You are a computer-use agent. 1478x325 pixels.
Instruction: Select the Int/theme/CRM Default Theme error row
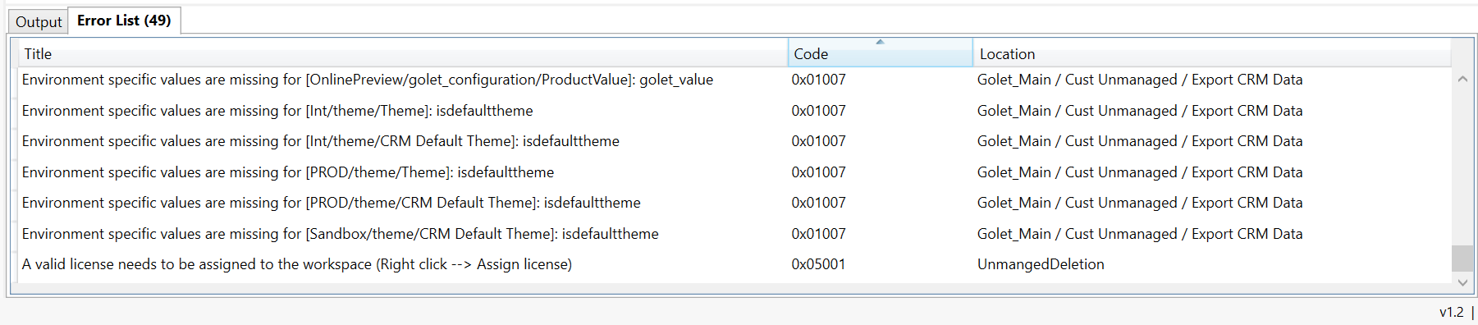[x=734, y=141]
